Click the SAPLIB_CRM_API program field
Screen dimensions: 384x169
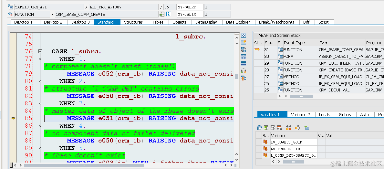pyautogui.click(x=49, y=7)
